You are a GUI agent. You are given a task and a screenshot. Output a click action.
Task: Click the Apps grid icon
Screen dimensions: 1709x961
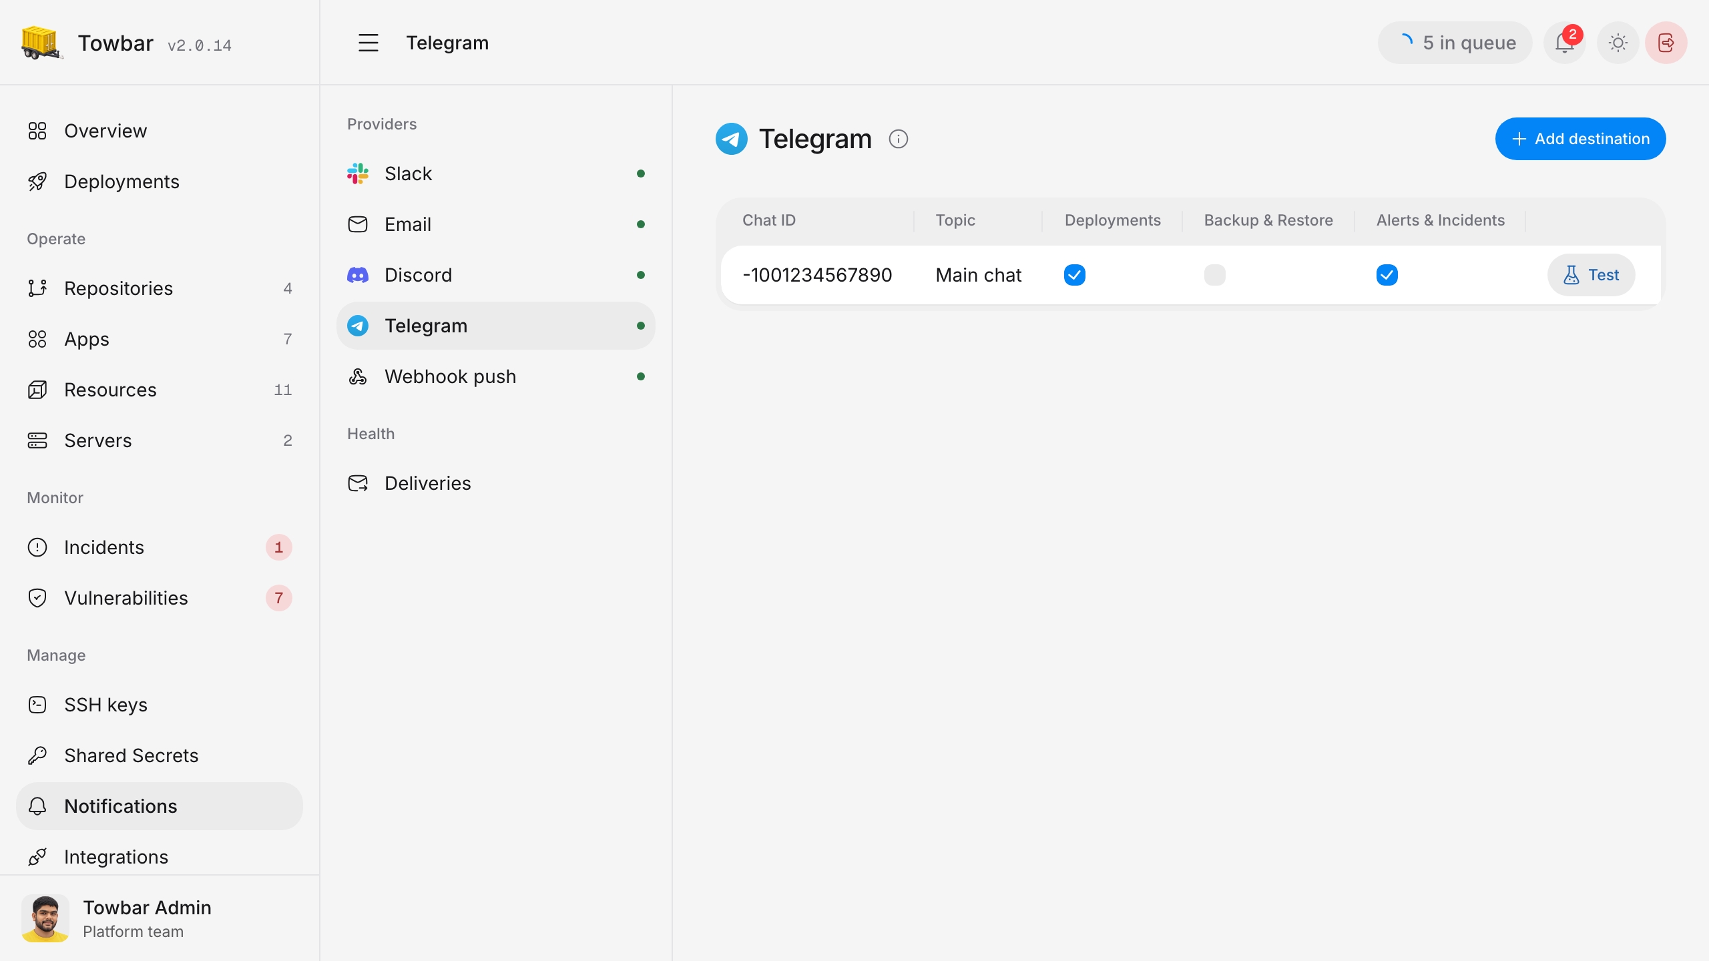point(37,339)
